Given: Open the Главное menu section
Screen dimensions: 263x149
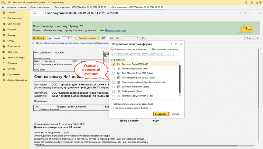Looking at the screenshot, I should click(x=11, y=13).
